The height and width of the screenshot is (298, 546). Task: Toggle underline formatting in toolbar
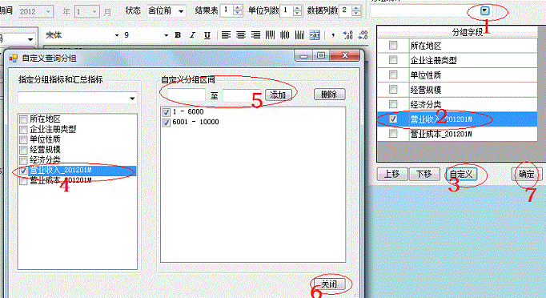click(x=207, y=35)
